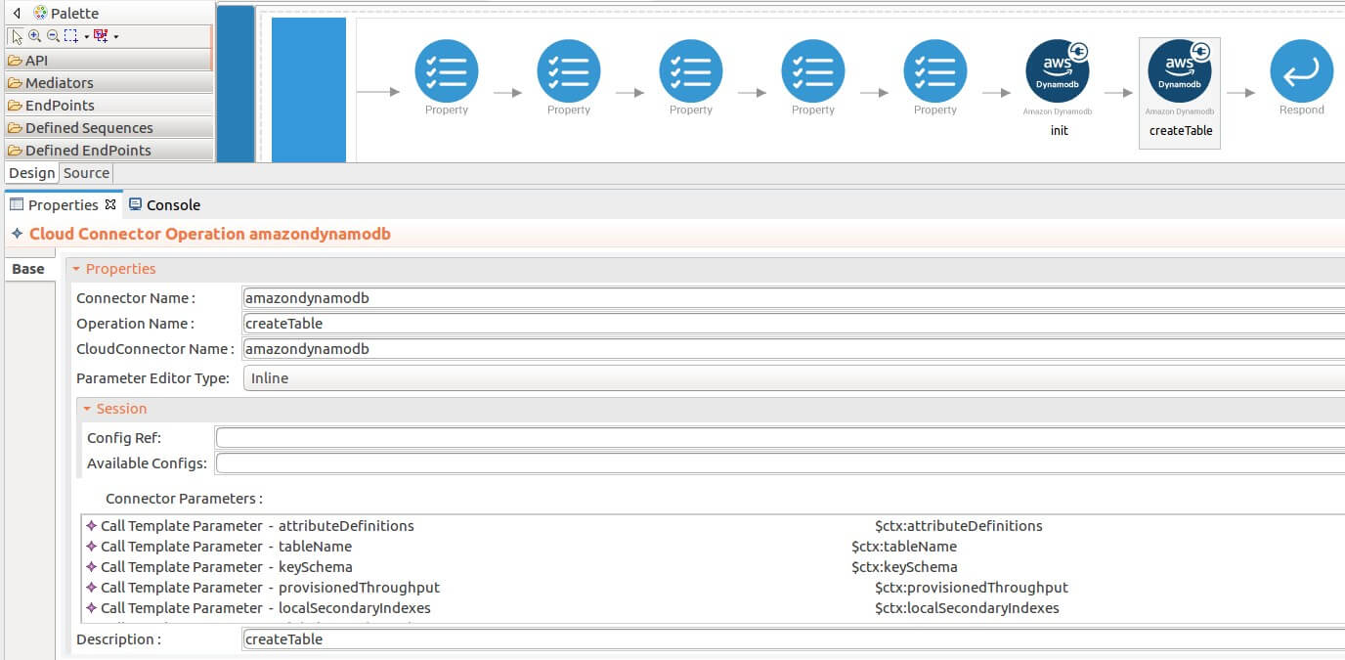Click the value $ctx:attributeDefinitions

959,526
